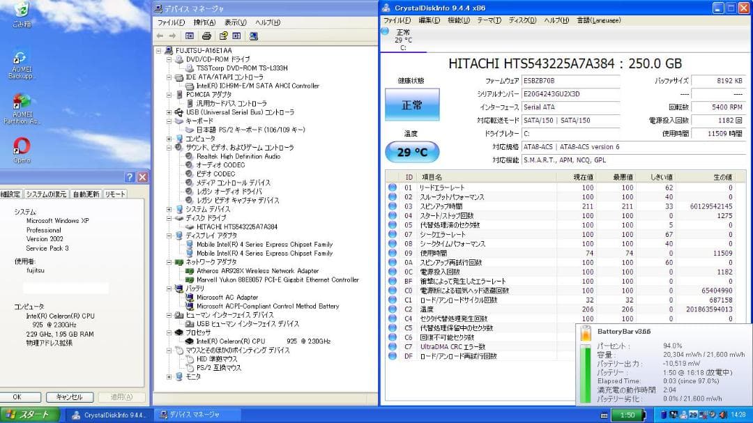Click the scan for hardware changes toolbar icon

tap(254, 36)
